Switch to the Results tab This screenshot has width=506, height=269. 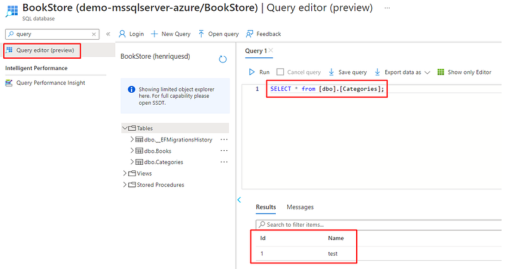[x=266, y=207]
